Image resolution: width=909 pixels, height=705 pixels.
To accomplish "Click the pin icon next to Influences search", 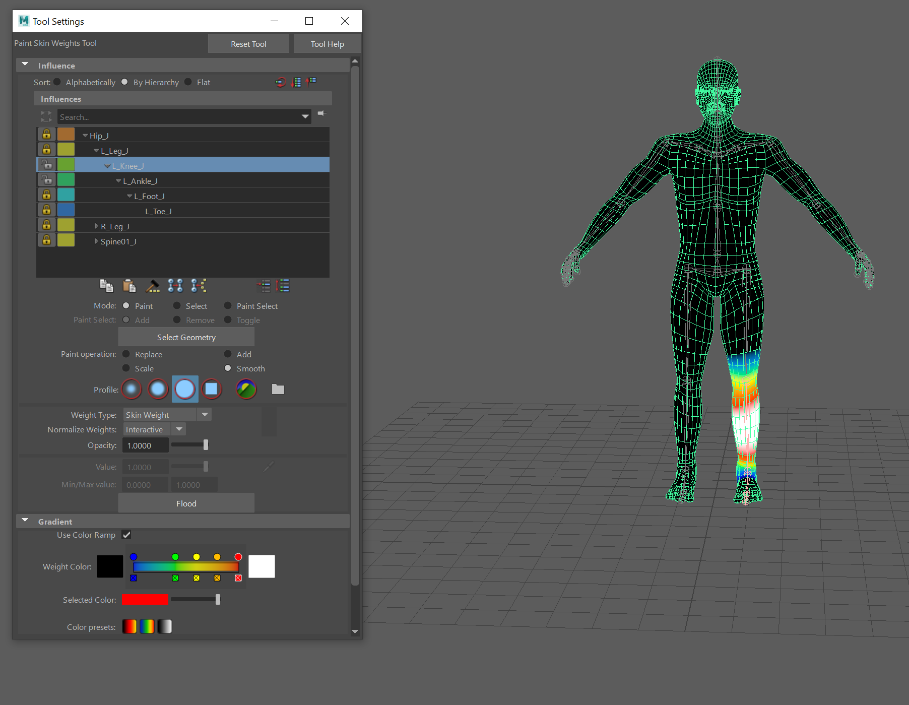I will 322,114.
